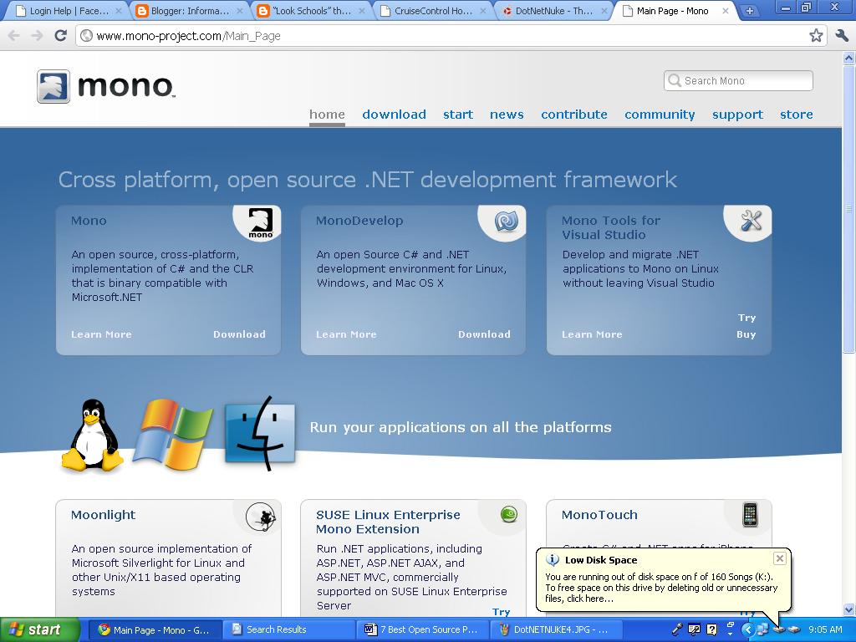Image resolution: width=856 pixels, height=642 pixels.
Task: Switch to the Blogger: Informa... tab
Action: coord(190,10)
